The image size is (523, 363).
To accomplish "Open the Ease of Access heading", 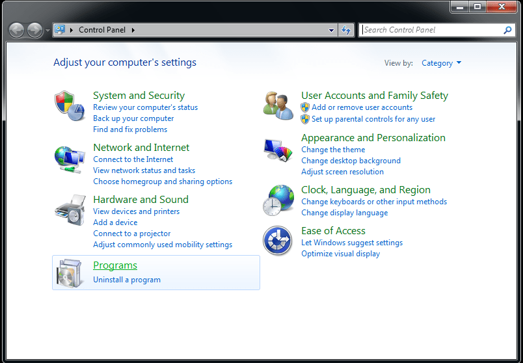I will 333,231.
